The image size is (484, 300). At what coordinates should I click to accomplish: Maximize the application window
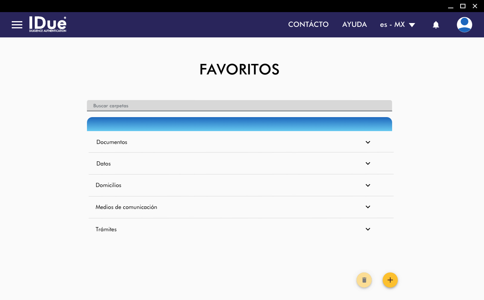coord(462,6)
